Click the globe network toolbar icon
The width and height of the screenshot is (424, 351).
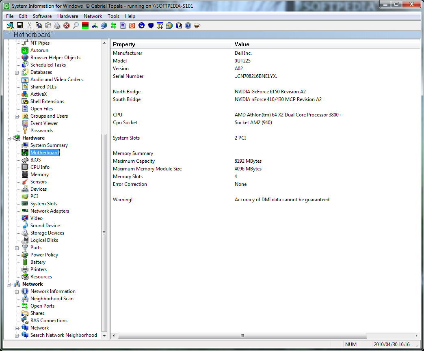pos(104,26)
